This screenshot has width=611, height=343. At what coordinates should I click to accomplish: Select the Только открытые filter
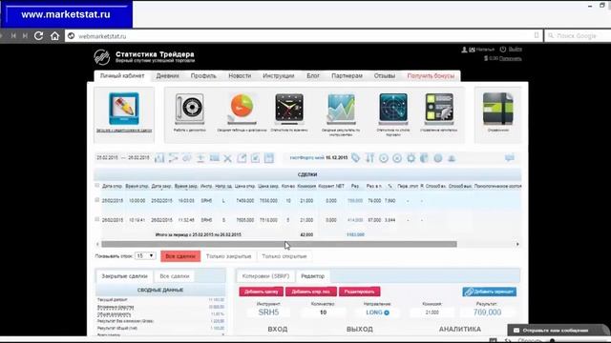pos(284,256)
